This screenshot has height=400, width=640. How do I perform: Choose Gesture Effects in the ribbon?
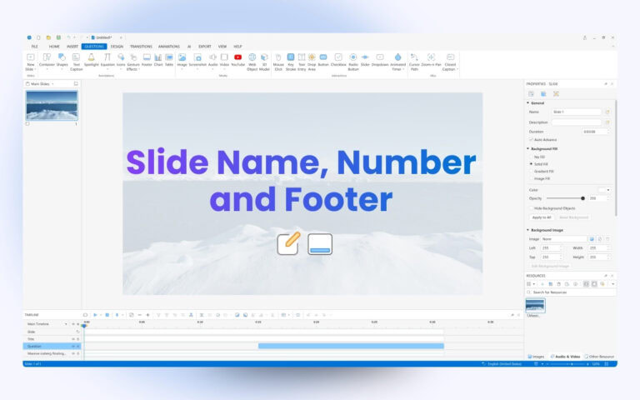tap(133, 62)
